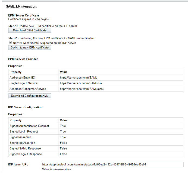Viewport: 188px width, 176px height.
Task: Click the Download Configuration XML button
Action: (x=30, y=96)
